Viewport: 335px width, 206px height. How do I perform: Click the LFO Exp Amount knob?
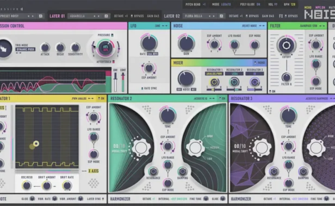(149, 68)
